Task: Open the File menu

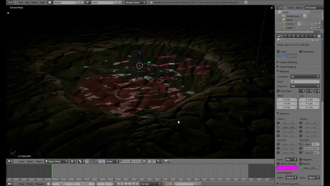Action: pos(21,3)
